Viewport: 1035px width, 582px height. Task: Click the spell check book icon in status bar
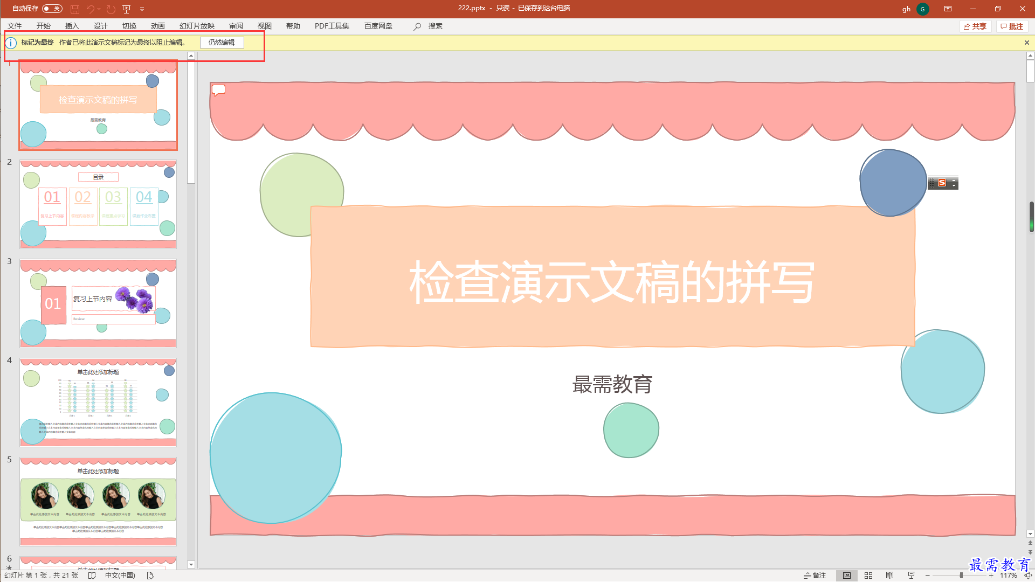coord(92,576)
